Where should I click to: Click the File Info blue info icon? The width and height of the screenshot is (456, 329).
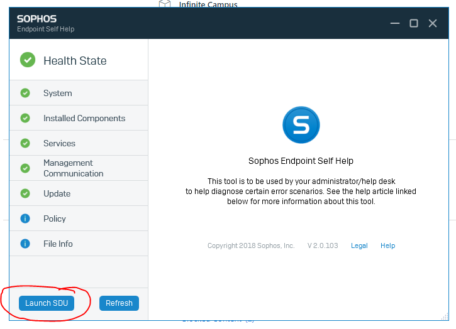(25, 244)
